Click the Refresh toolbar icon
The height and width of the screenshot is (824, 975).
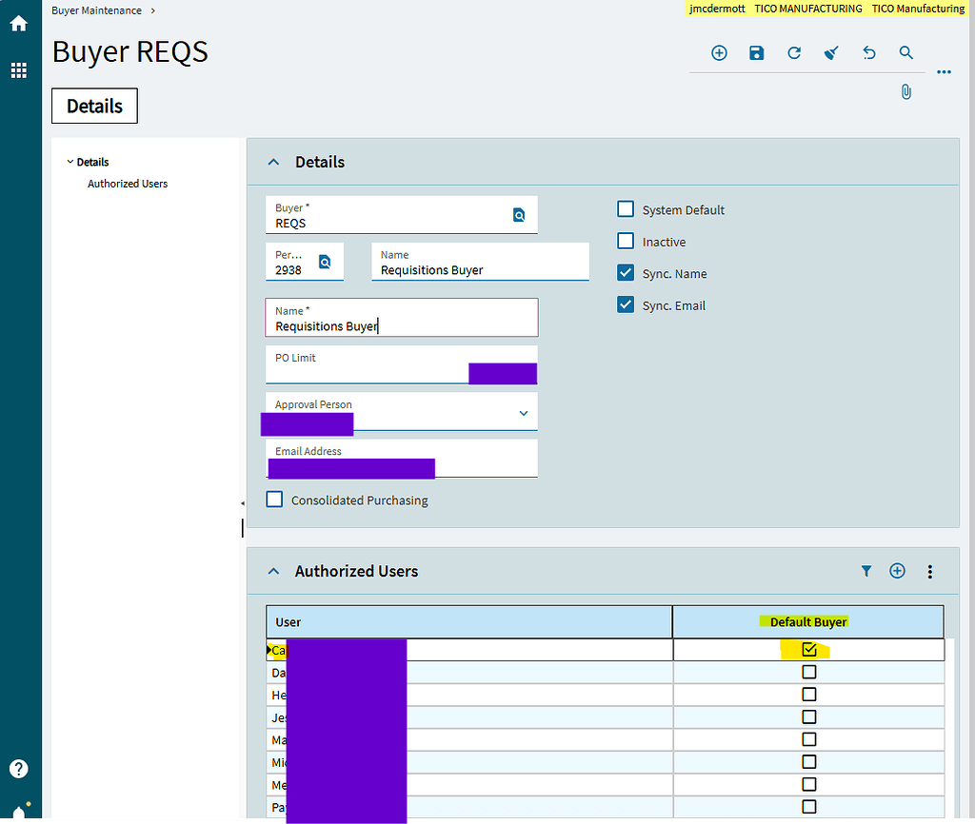[x=794, y=53]
